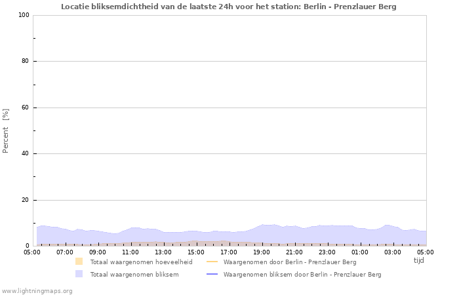Click the lavender 'Totaal waargenomen bliksem' legend swatch
Viewport: 459px width, 295px height.
pos(79,274)
